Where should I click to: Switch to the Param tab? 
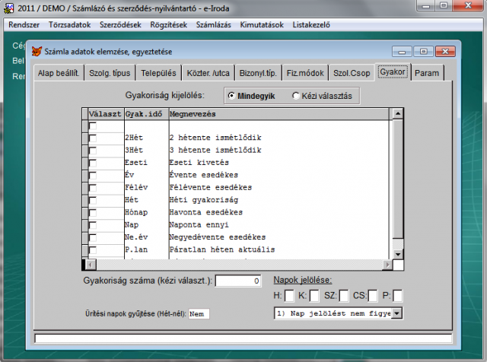tap(428, 73)
